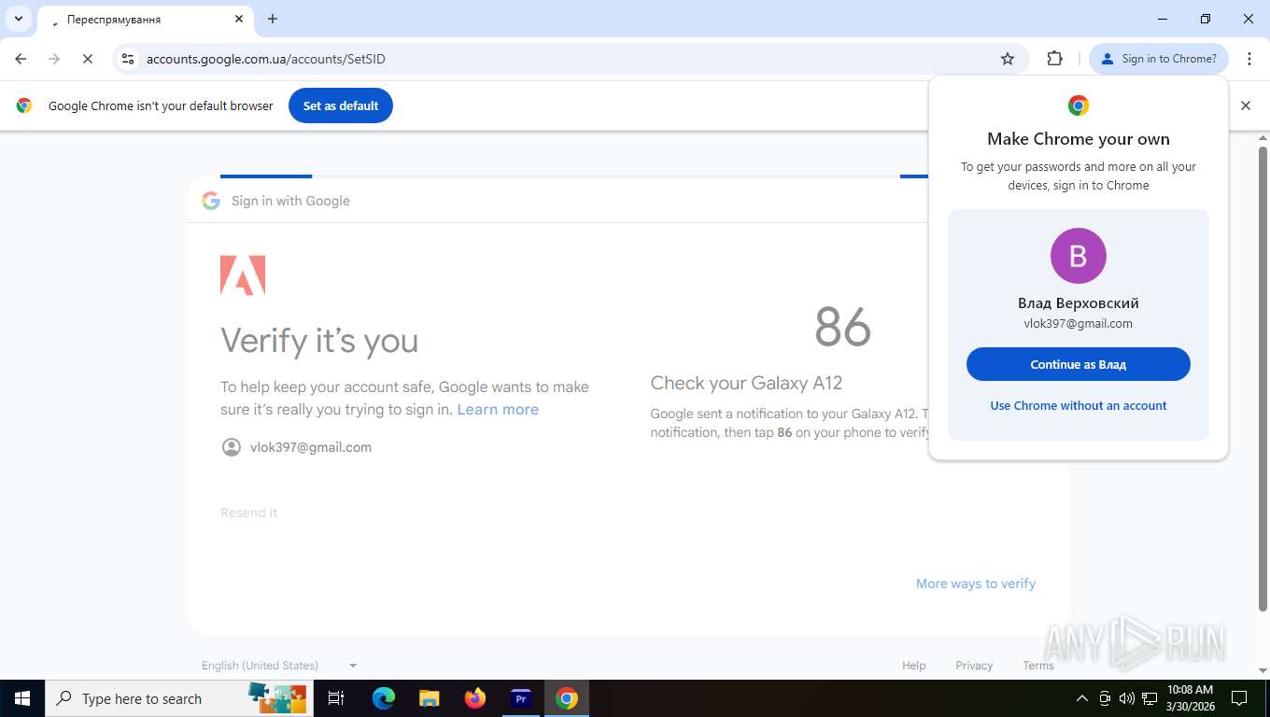The height and width of the screenshot is (717, 1270).
Task: Click the Type here to search box
Action: 177,698
